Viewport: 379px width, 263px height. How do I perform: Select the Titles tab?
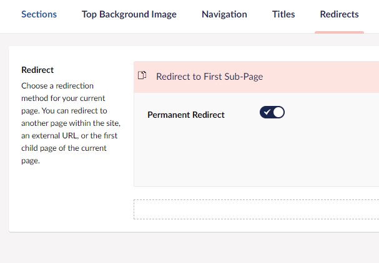[283, 14]
